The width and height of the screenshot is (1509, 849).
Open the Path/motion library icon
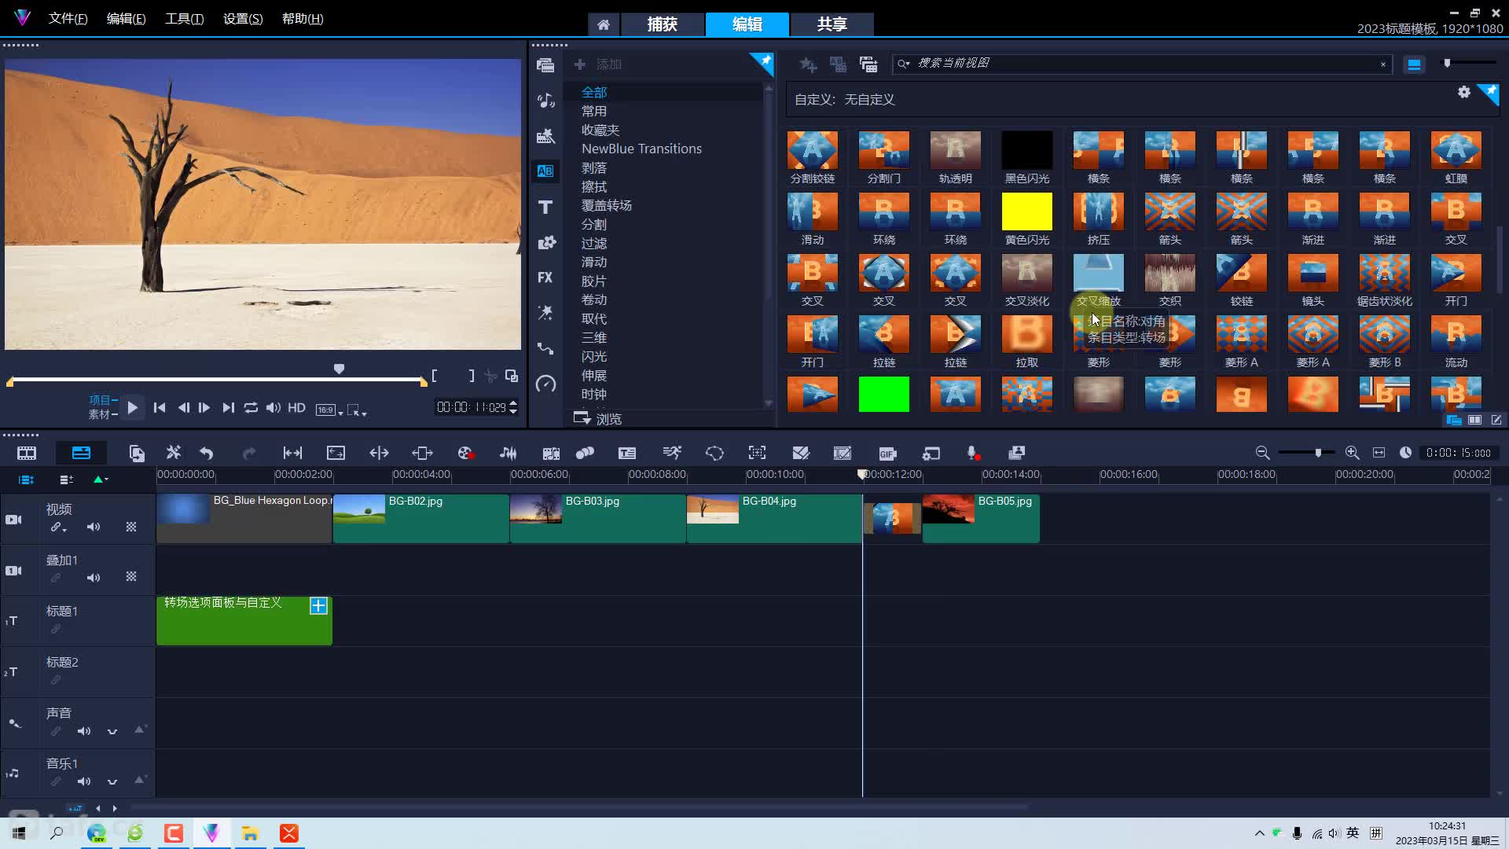(x=545, y=348)
